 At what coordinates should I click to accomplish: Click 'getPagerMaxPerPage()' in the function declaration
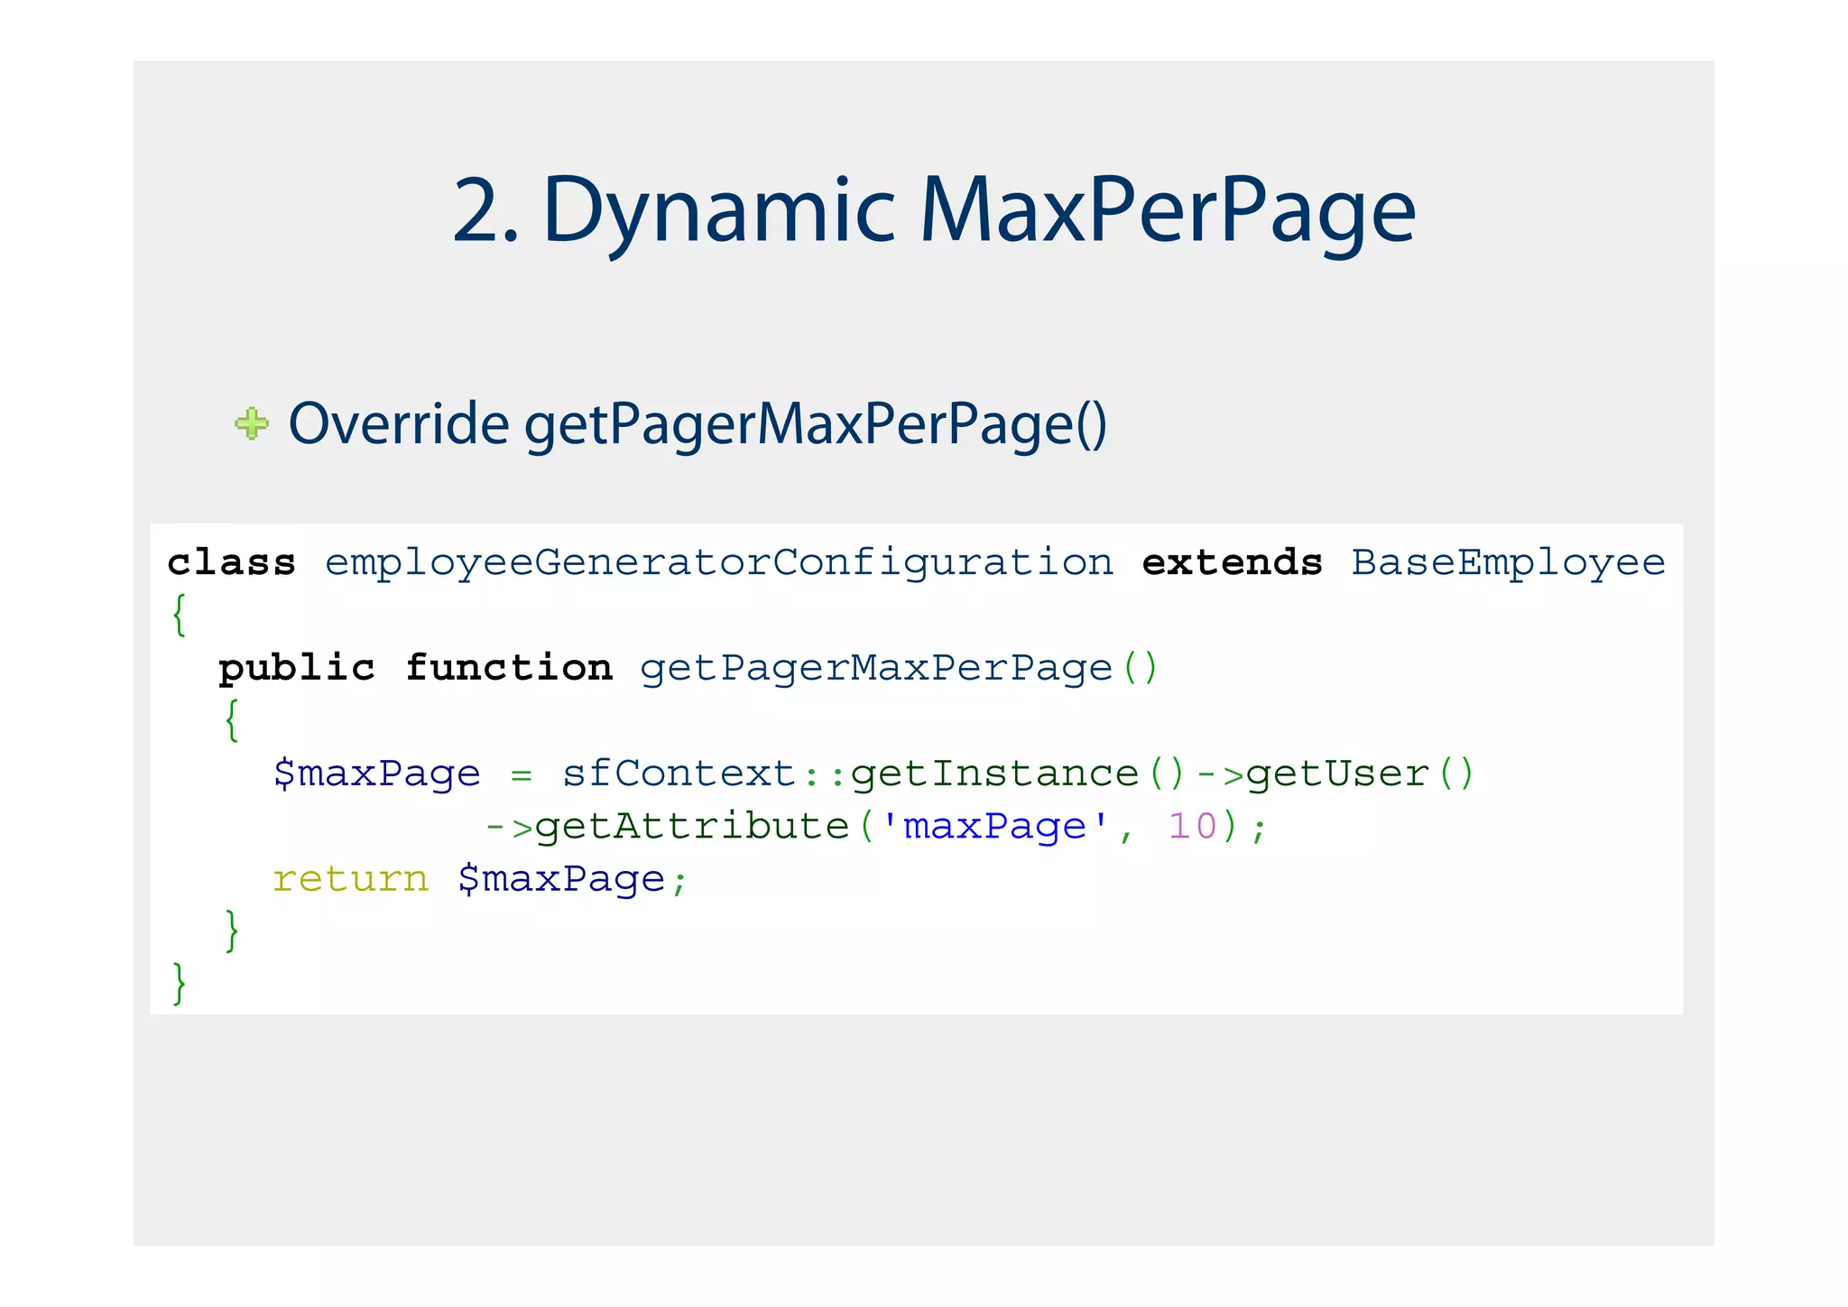tap(899, 670)
